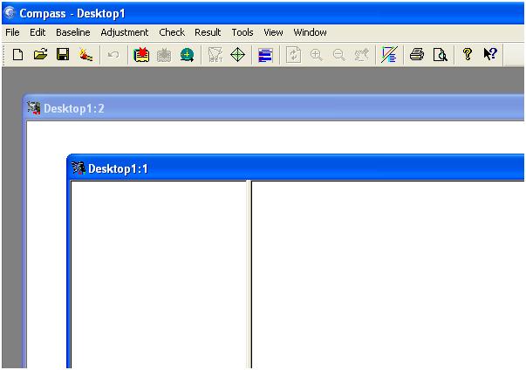526x370 pixels.
Task: Open the File menu
Action: point(12,32)
